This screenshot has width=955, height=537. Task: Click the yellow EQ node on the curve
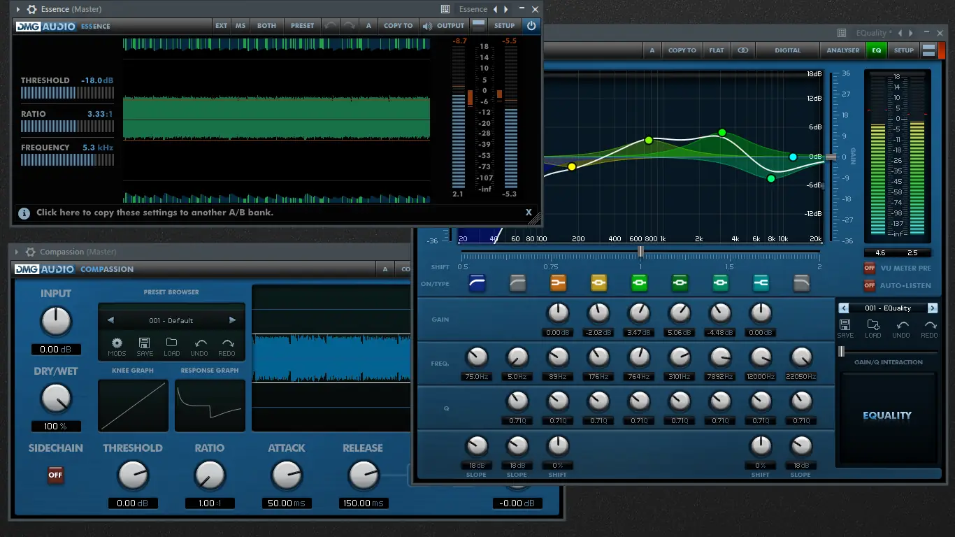point(572,166)
